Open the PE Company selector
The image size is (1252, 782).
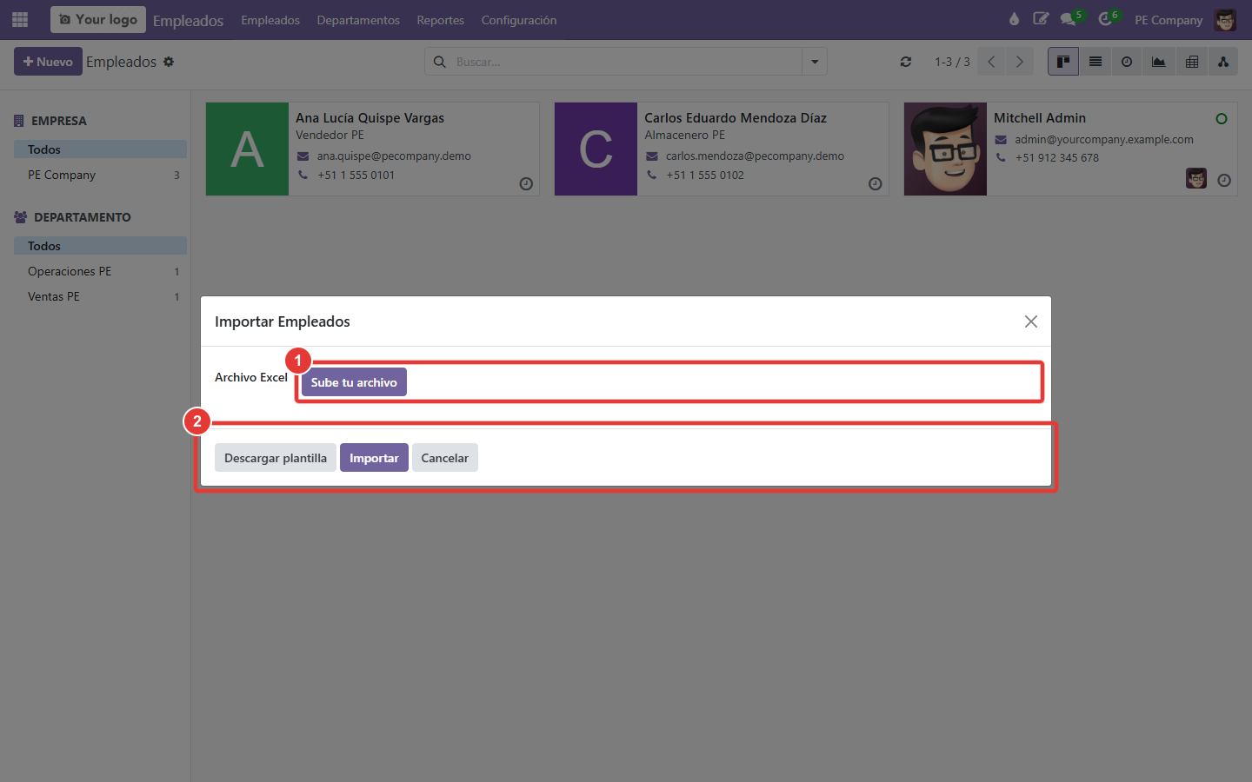[x=1169, y=20]
